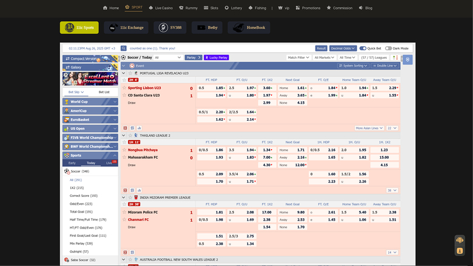
Task: Open the Double Line dropdown
Action: (x=385, y=65)
